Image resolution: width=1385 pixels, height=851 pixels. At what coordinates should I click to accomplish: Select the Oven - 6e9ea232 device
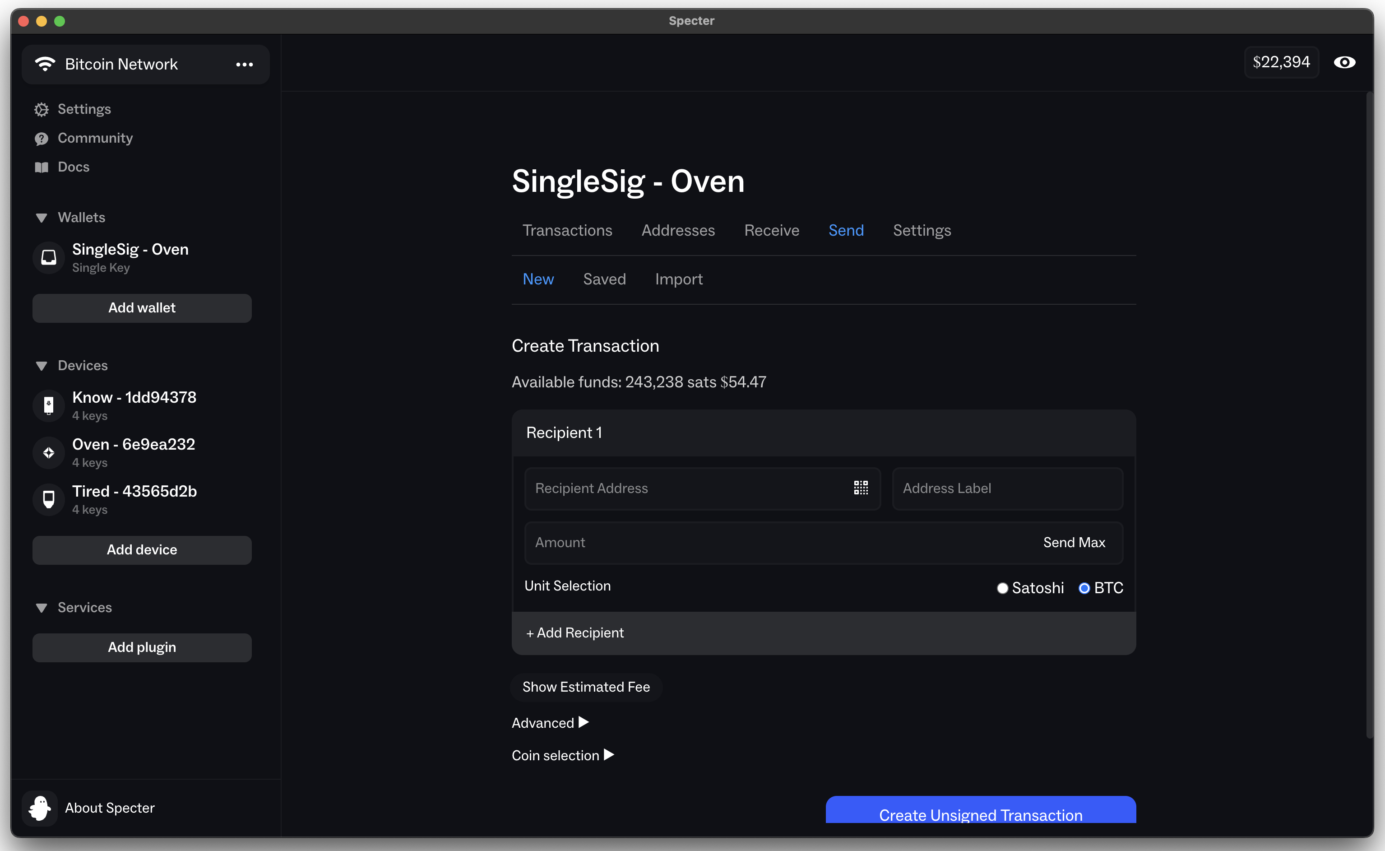pos(134,445)
